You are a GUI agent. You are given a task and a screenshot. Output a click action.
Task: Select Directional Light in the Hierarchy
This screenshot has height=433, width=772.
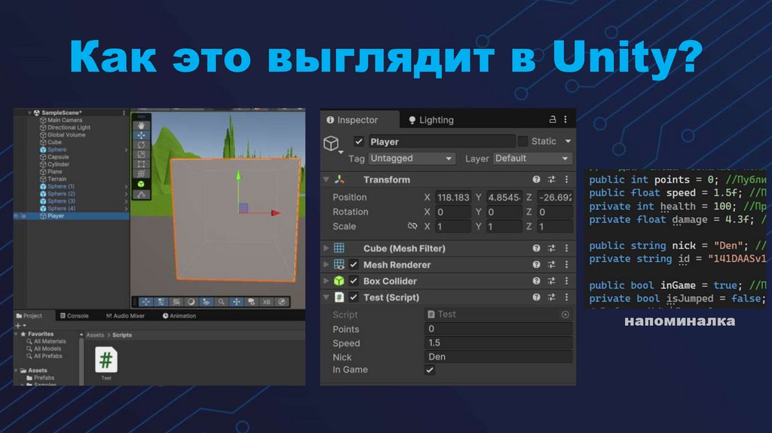pyautogui.click(x=69, y=127)
